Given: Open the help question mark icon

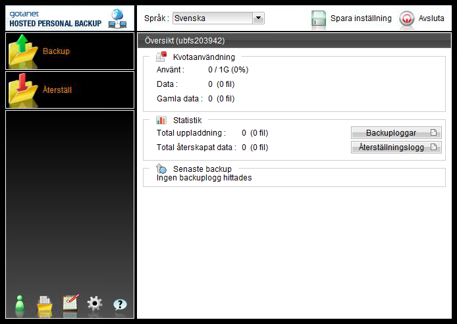Looking at the screenshot, I should 120,305.
